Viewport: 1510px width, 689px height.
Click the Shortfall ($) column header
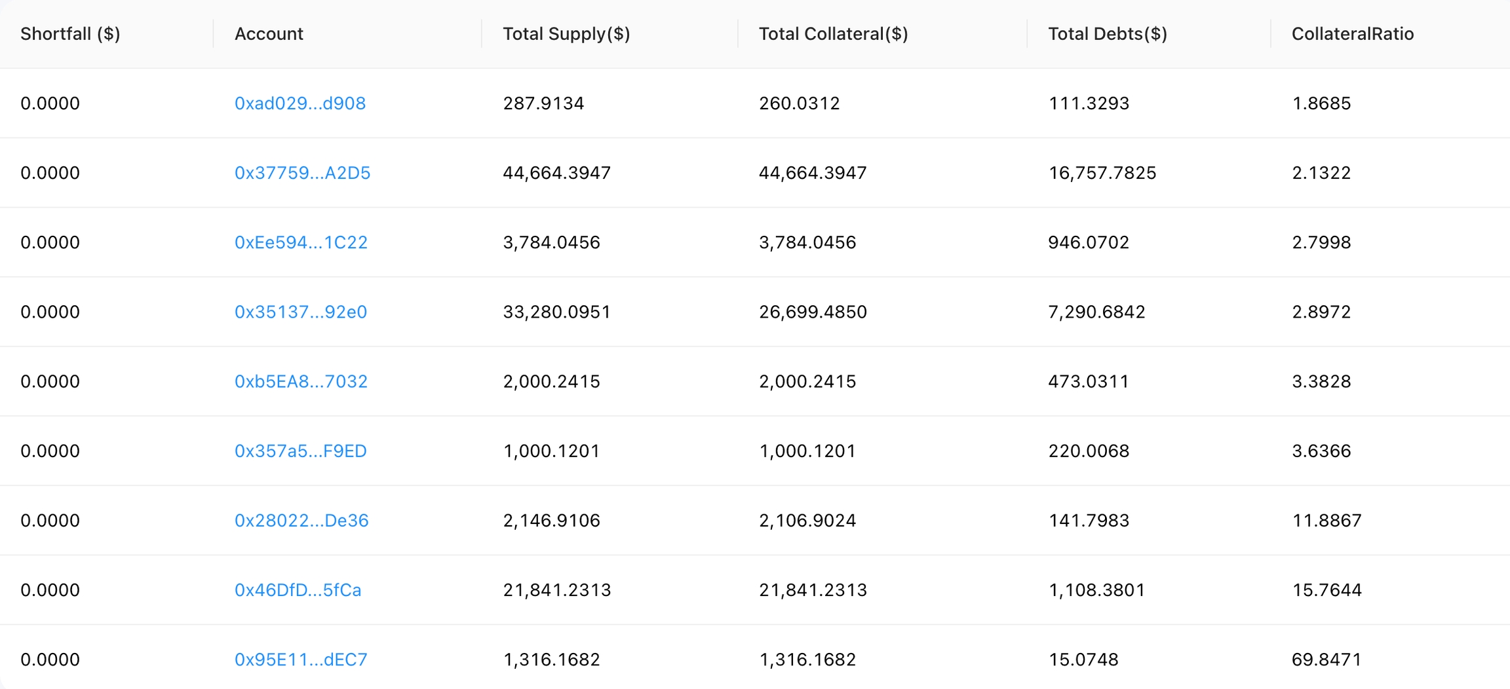[x=70, y=34]
